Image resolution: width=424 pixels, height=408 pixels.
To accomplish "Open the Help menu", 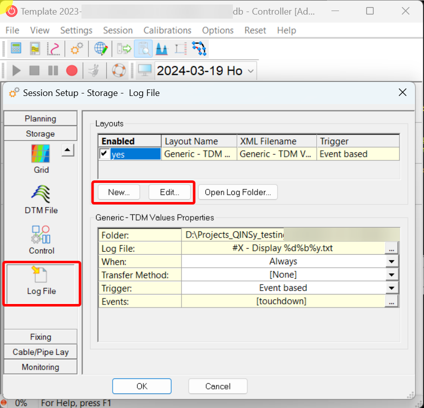I will (x=286, y=30).
